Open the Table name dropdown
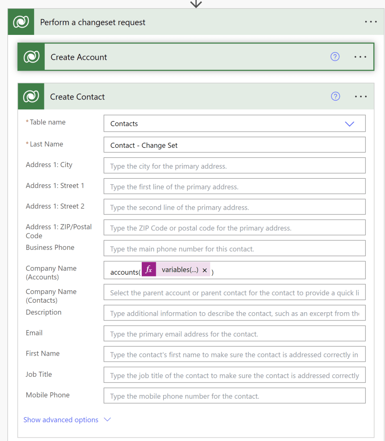Image resolution: width=385 pixels, height=441 pixels. point(349,124)
